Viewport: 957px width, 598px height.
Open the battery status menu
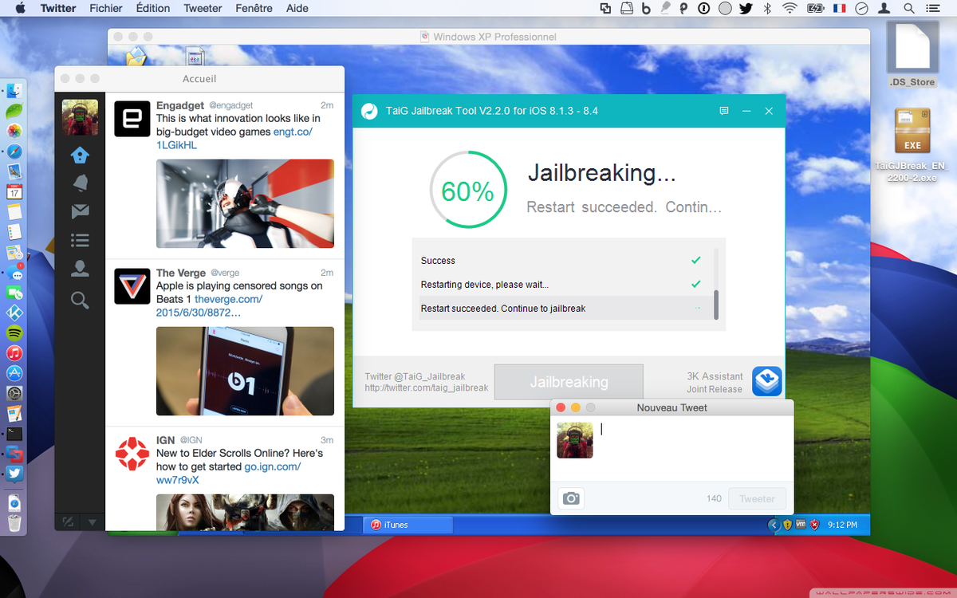click(x=814, y=8)
